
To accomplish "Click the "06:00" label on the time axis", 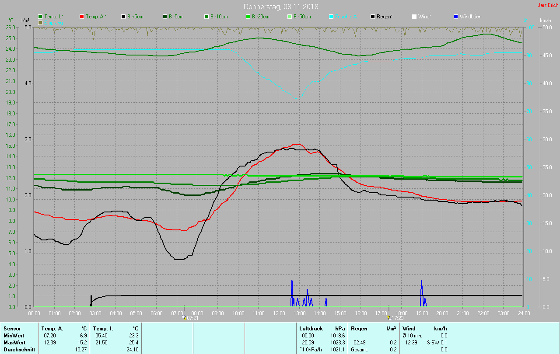I will point(157,313).
